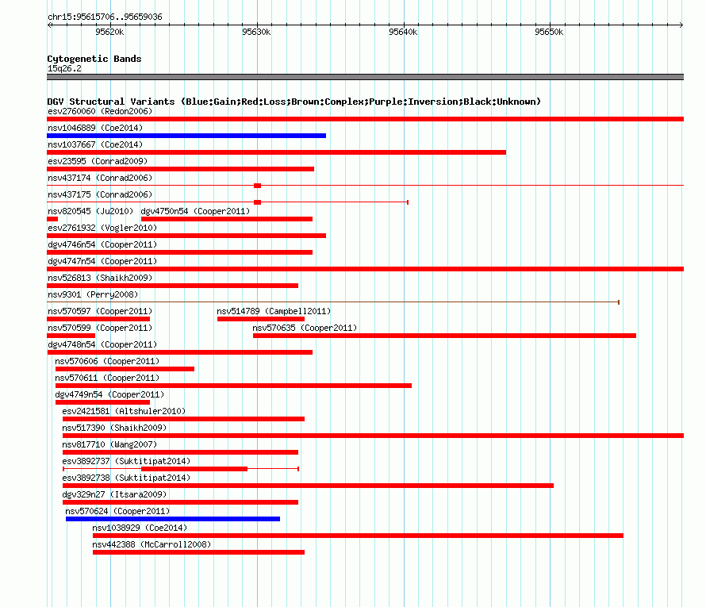Screen dimensions: 706x607
Task: Open nsv1038929 (Coe2014) label
Action: [140, 528]
